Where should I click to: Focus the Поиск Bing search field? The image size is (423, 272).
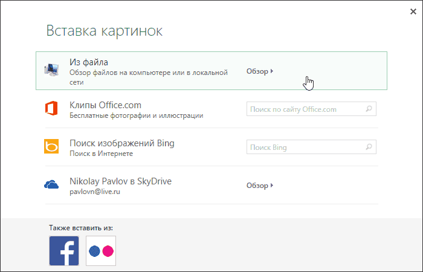pos(305,147)
